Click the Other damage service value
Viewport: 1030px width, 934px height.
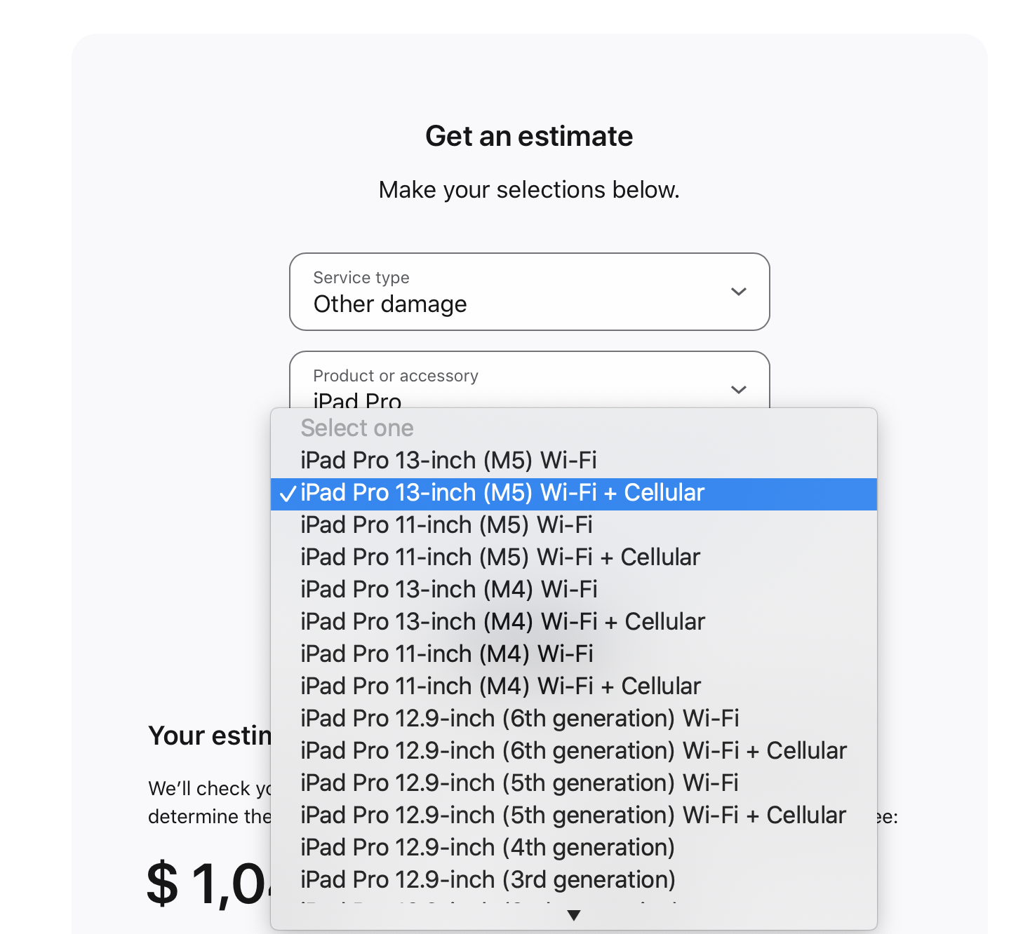tap(390, 304)
